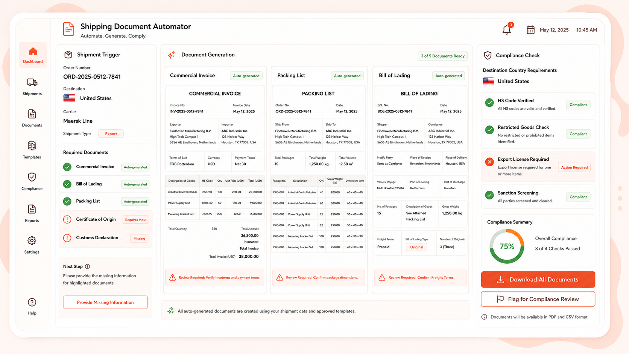
Task: Click PKG-003 row in packing list
Action: 318,214
